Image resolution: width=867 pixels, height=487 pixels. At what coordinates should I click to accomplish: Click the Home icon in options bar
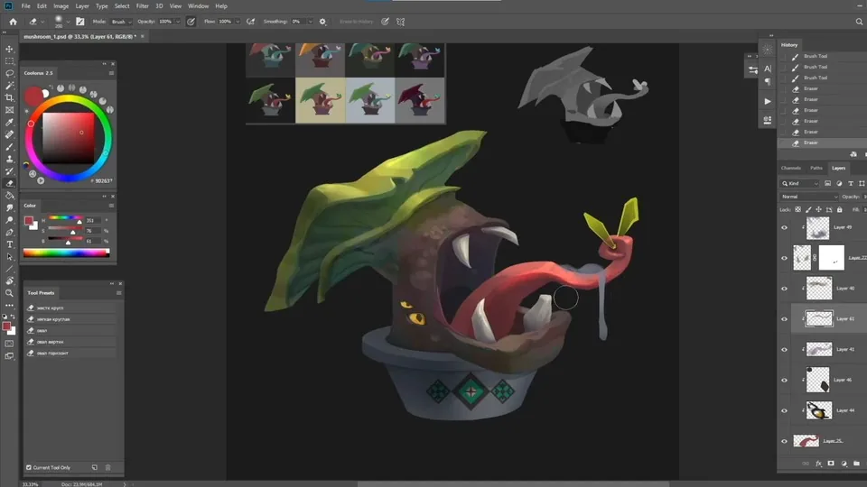[13, 22]
